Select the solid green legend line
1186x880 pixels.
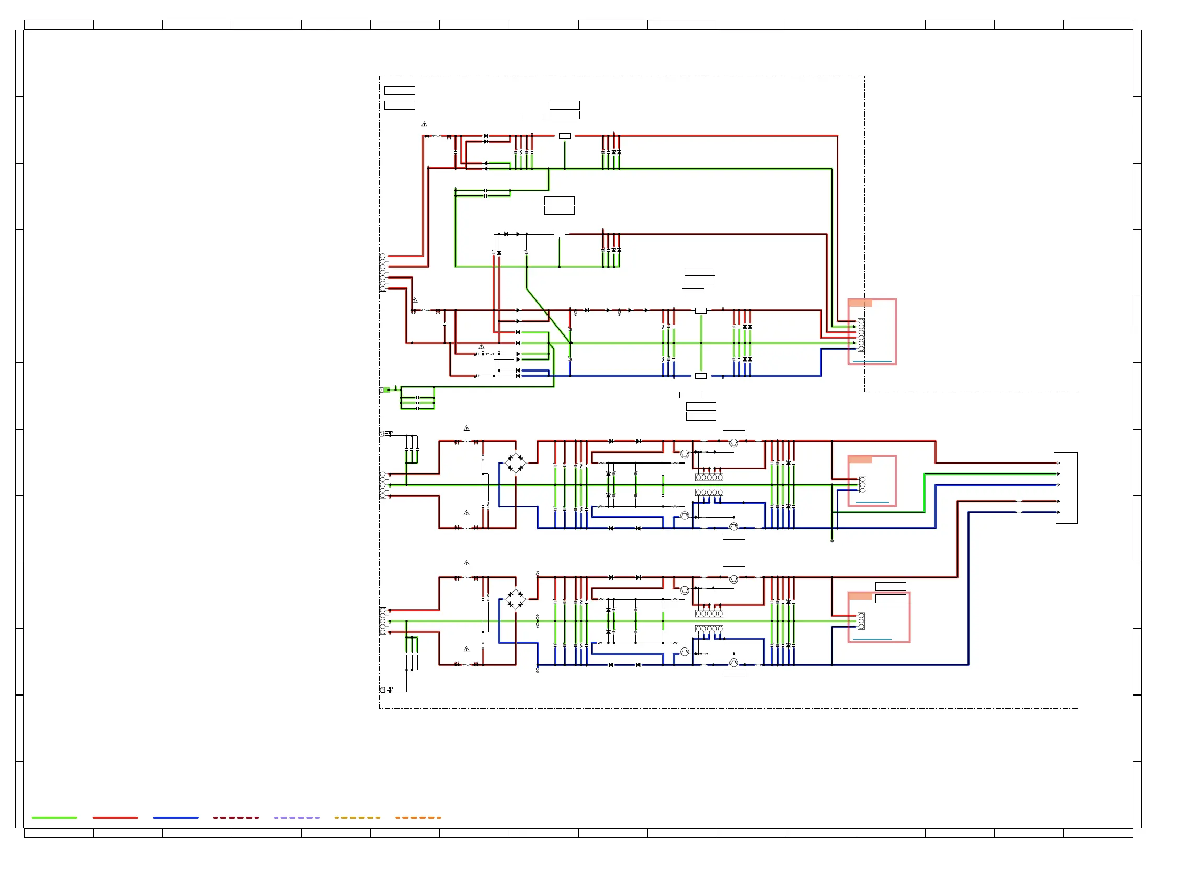54,817
